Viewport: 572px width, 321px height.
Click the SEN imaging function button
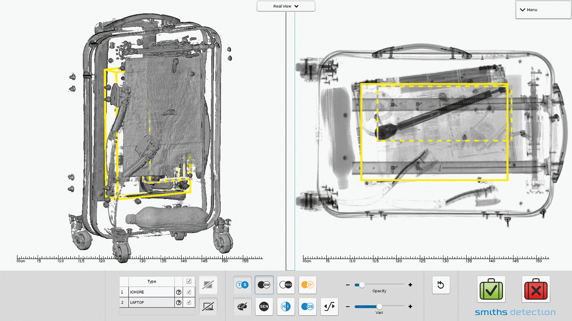[264, 307]
